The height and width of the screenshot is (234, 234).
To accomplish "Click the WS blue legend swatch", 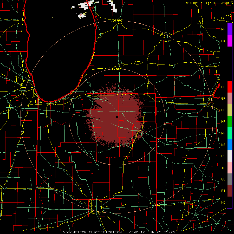I will coord(230,145).
